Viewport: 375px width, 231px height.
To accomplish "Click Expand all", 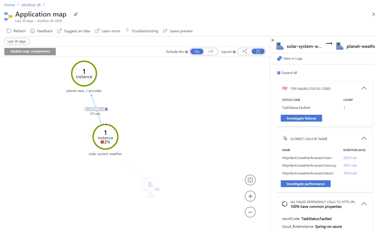I will (x=287, y=73).
